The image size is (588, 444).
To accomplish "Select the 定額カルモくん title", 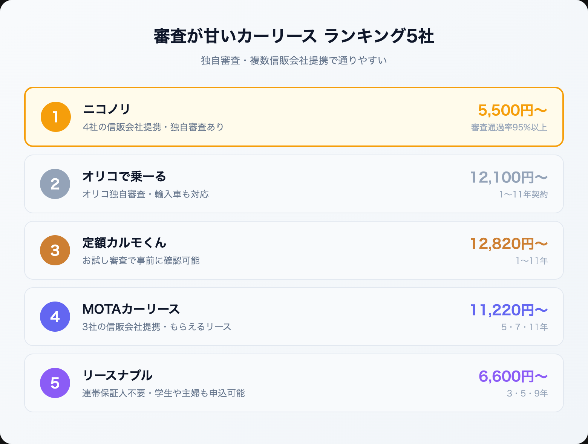I will [x=124, y=243].
